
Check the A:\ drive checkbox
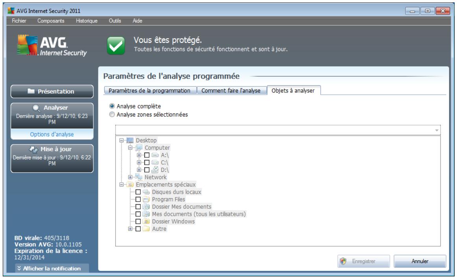[x=147, y=155]
